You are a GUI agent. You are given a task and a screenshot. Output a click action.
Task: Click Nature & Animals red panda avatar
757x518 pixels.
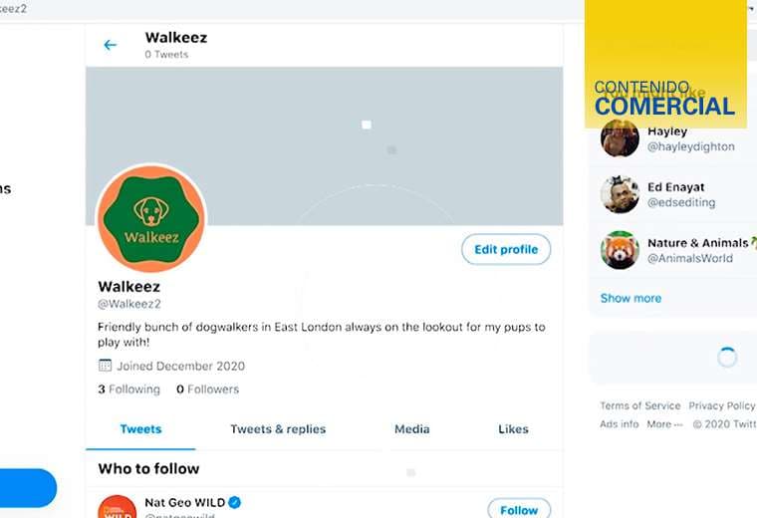pos(620,250)
